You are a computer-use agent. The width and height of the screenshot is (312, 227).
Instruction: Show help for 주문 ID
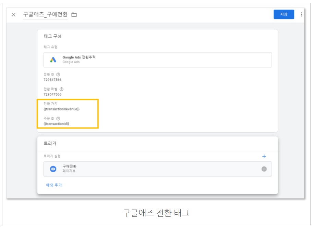click(x=58, y=119)
